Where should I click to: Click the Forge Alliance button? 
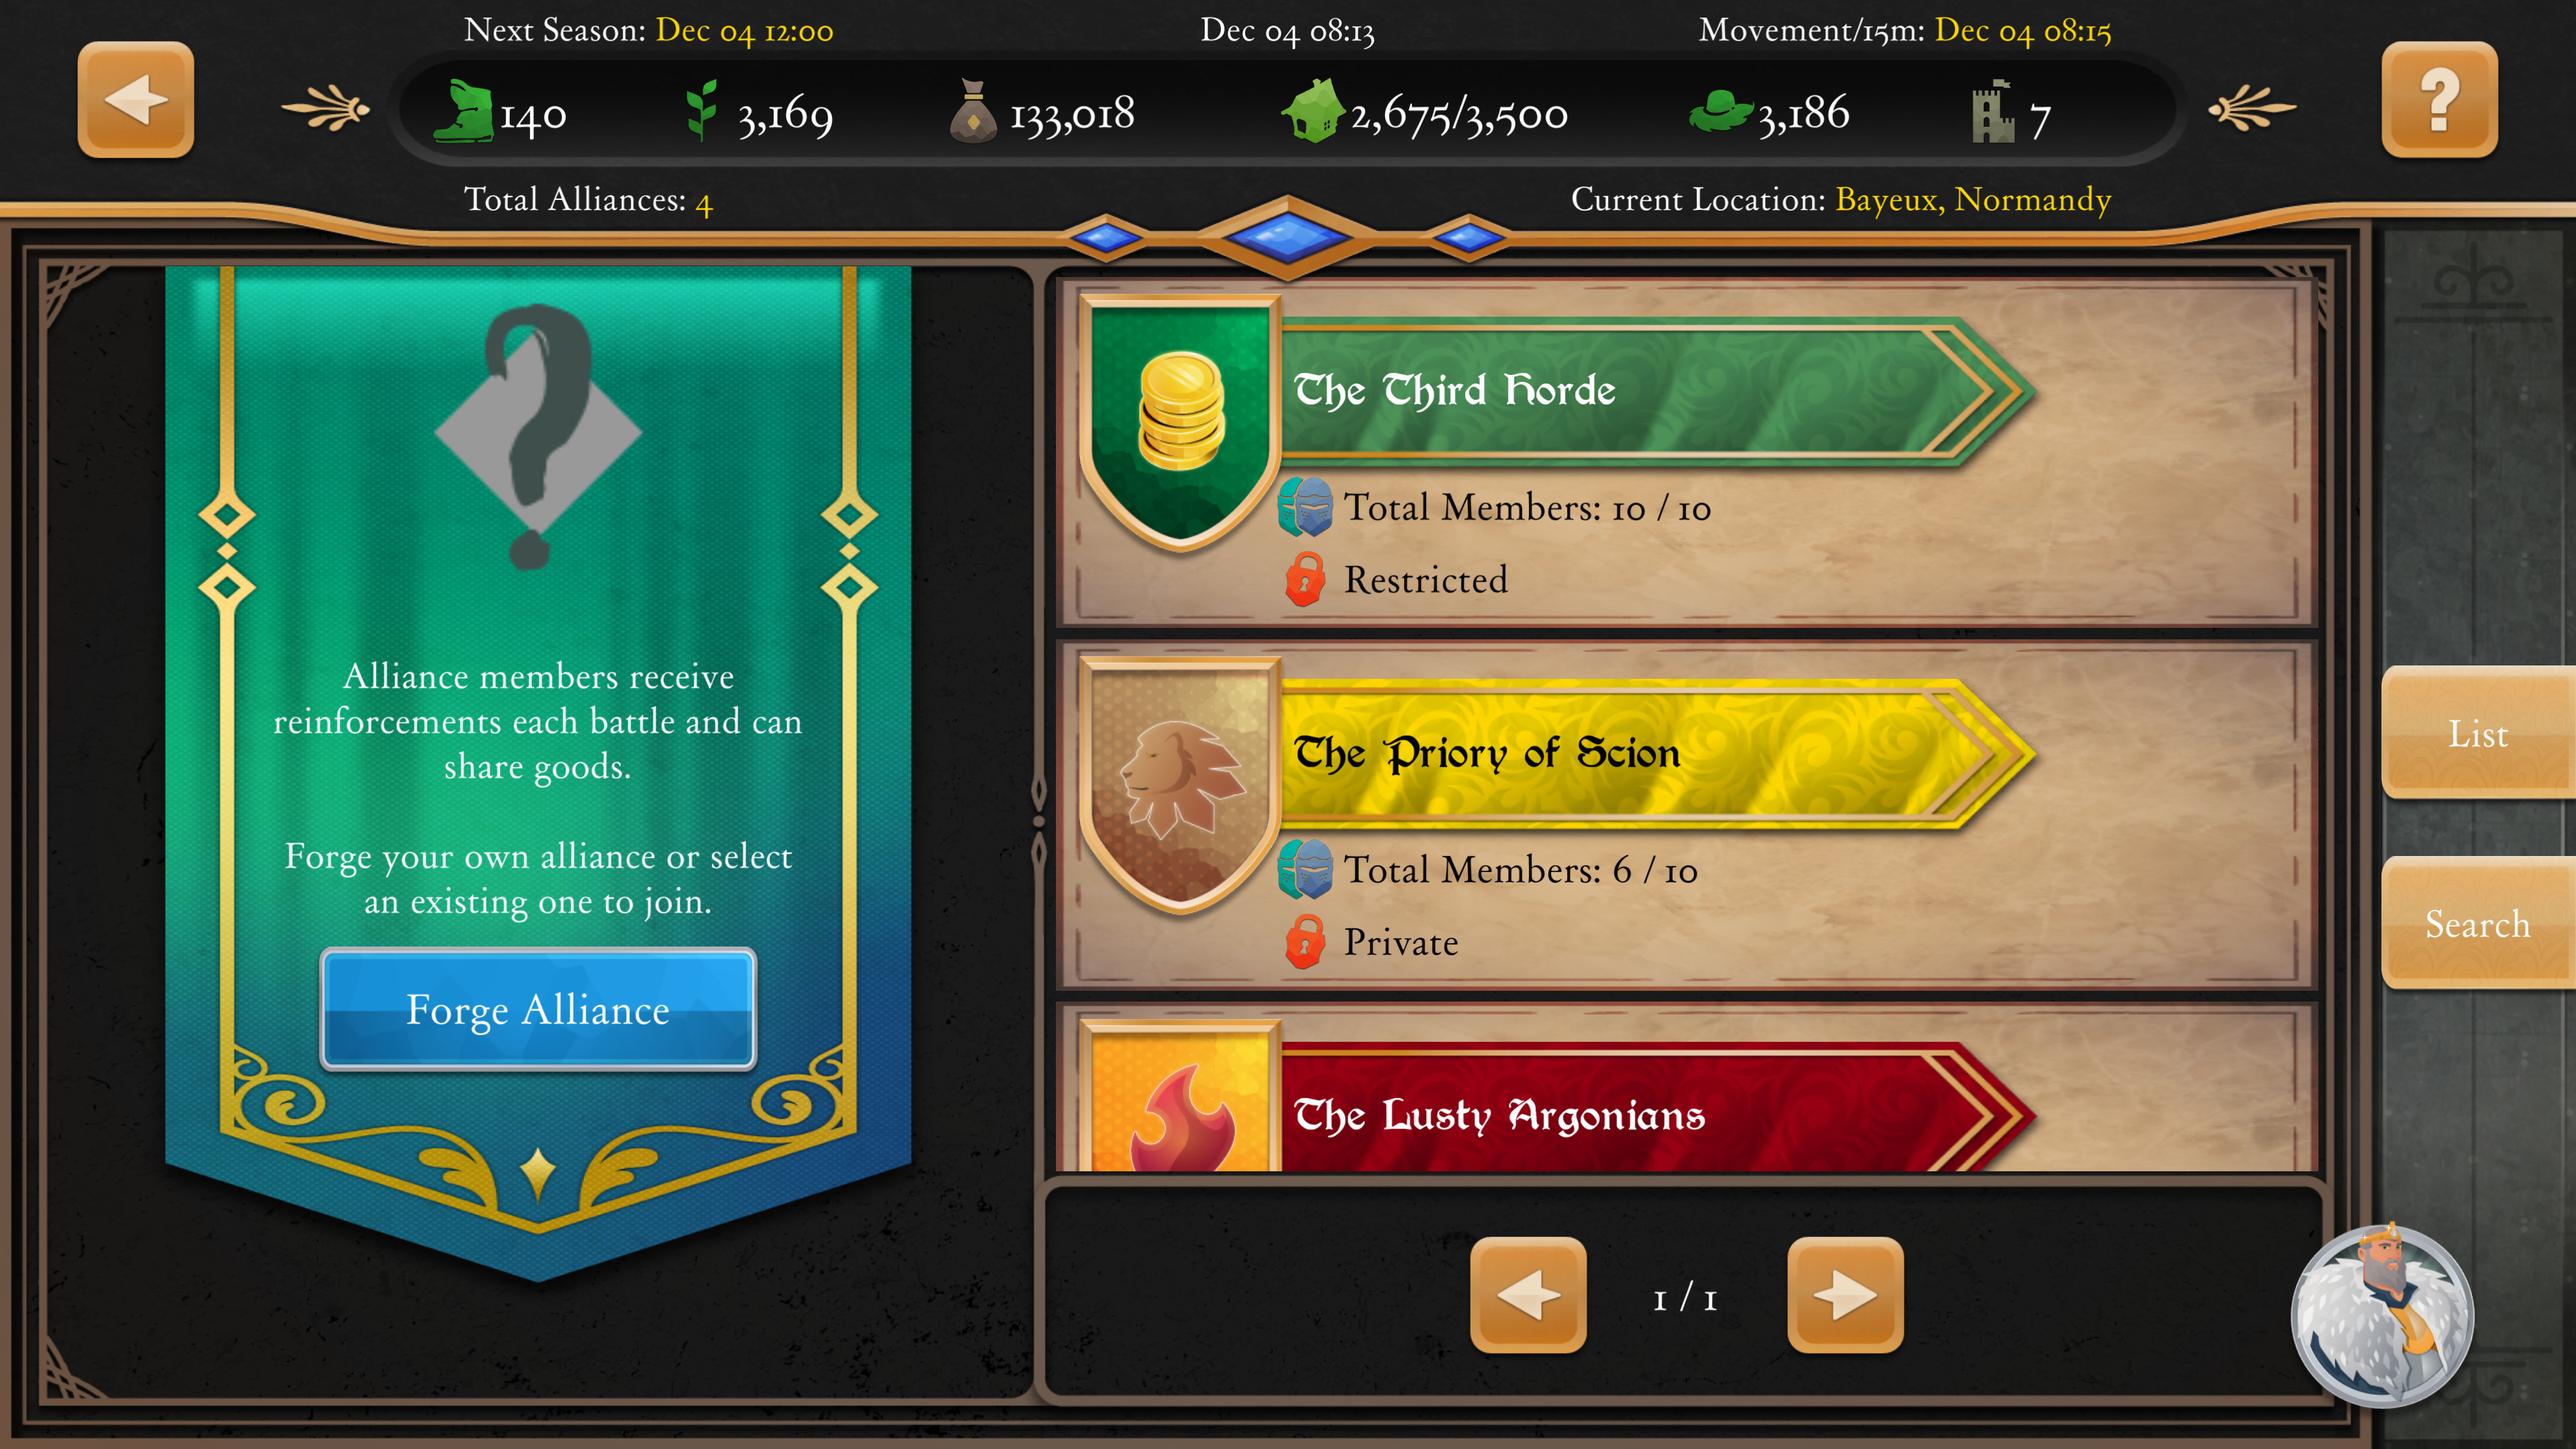(x=538, y=1009)
